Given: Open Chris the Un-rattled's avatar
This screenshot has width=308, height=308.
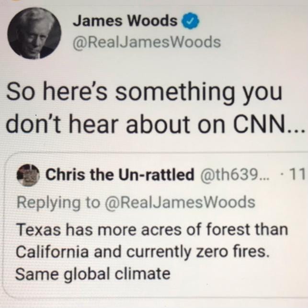Looking at the screenshot, I should 28,175.
